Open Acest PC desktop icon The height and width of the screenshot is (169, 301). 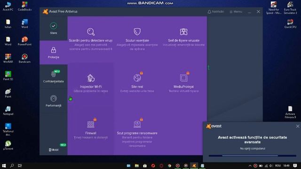pyautogui.click(x=8, y=6)
